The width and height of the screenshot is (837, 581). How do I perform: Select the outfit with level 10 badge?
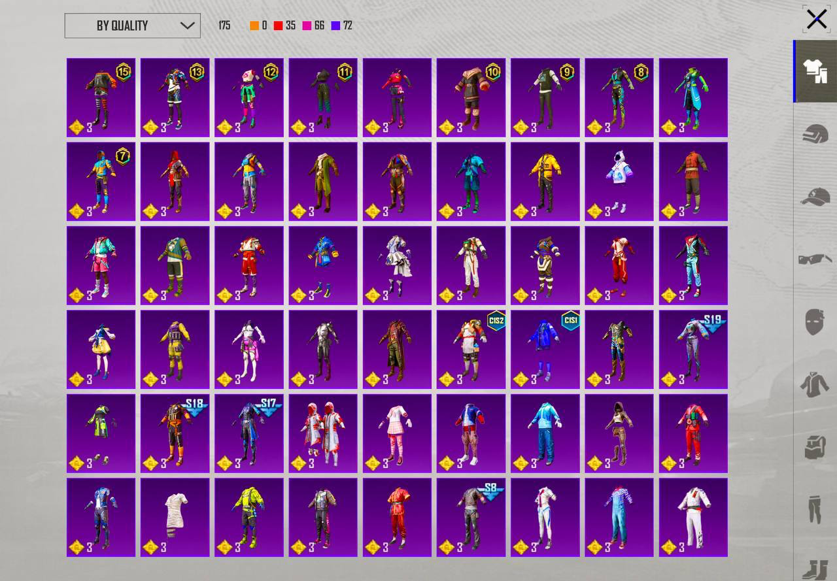[471, 97]
